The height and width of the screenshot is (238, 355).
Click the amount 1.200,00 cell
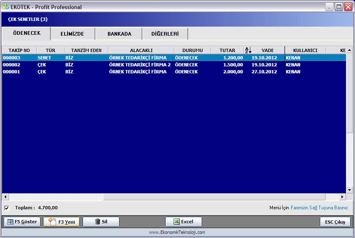[233, 58]
